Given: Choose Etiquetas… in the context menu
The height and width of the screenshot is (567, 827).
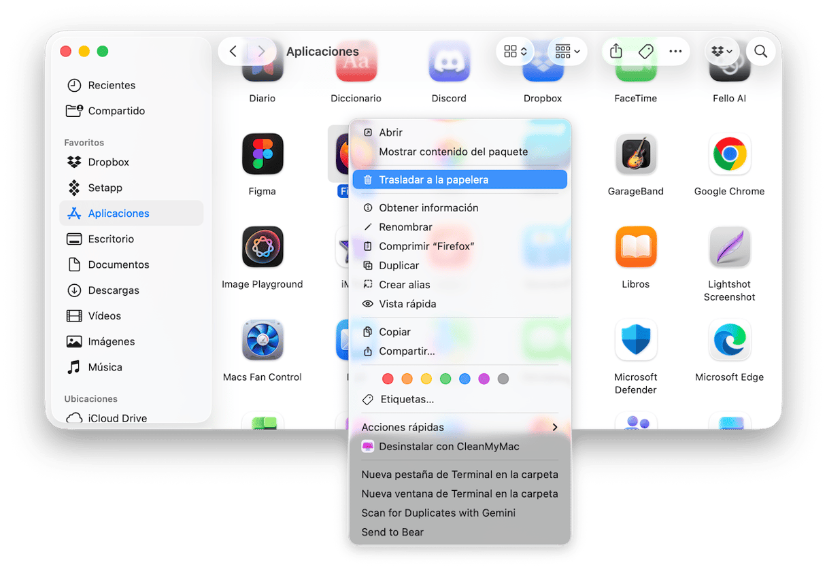Looking at the screenshot, I should pos(460,399).
